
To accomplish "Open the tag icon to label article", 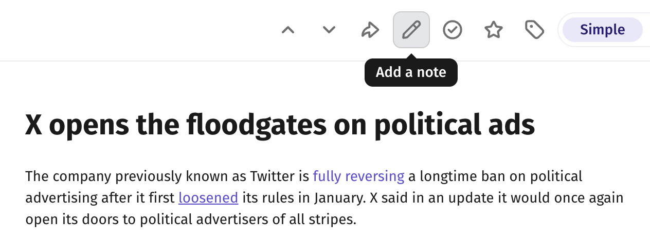I will click(535, 30).
